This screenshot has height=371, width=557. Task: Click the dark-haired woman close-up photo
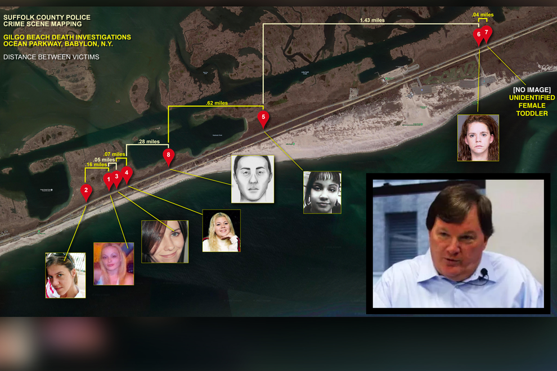click(x=164, y=241)
